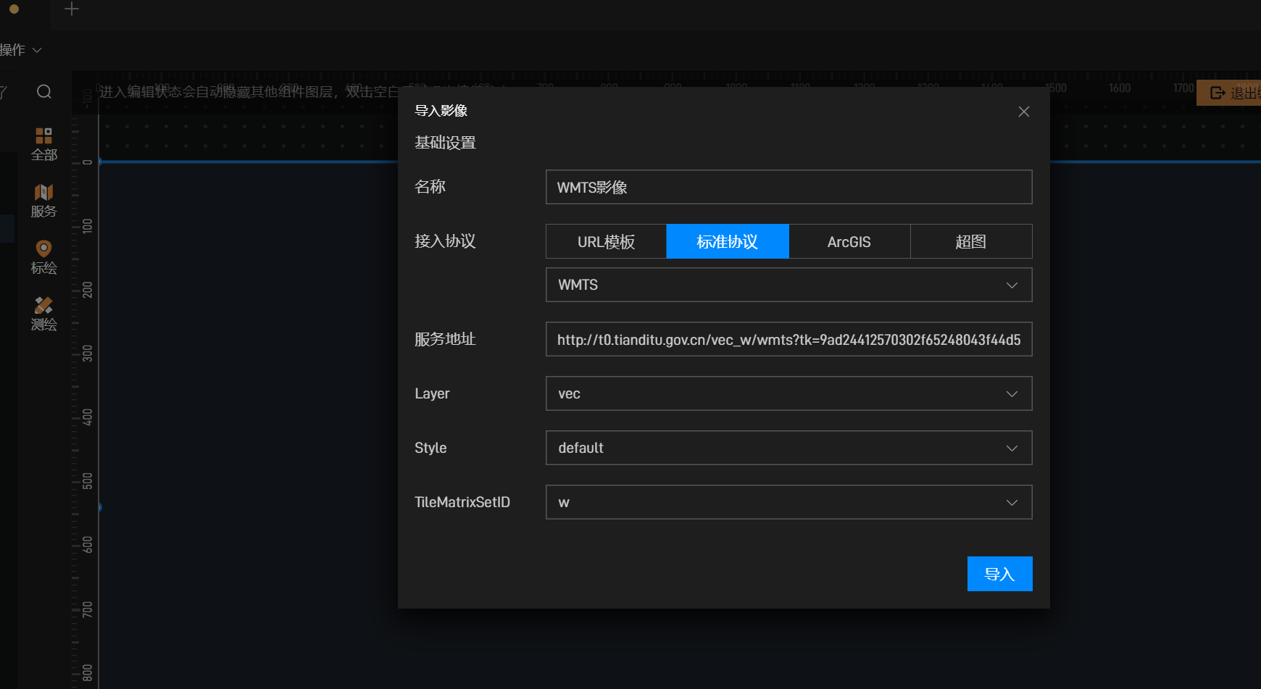Open the 操作 menu
This screenshot has width=1261, height=689.
click(x=20, y=50)
